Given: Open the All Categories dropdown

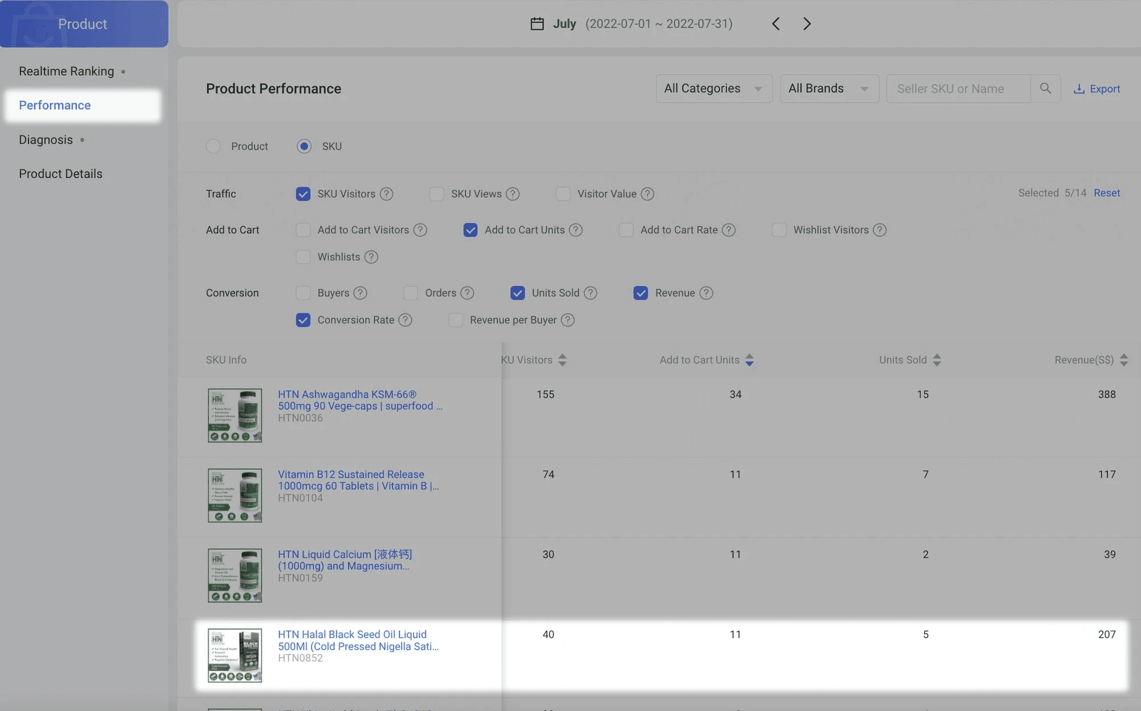Looking at the screenshot, I should [x=714, y=88].
